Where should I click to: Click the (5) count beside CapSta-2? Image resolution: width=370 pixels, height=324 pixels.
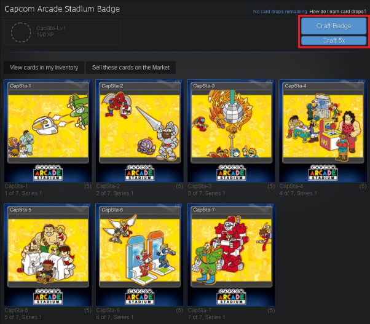179,186
